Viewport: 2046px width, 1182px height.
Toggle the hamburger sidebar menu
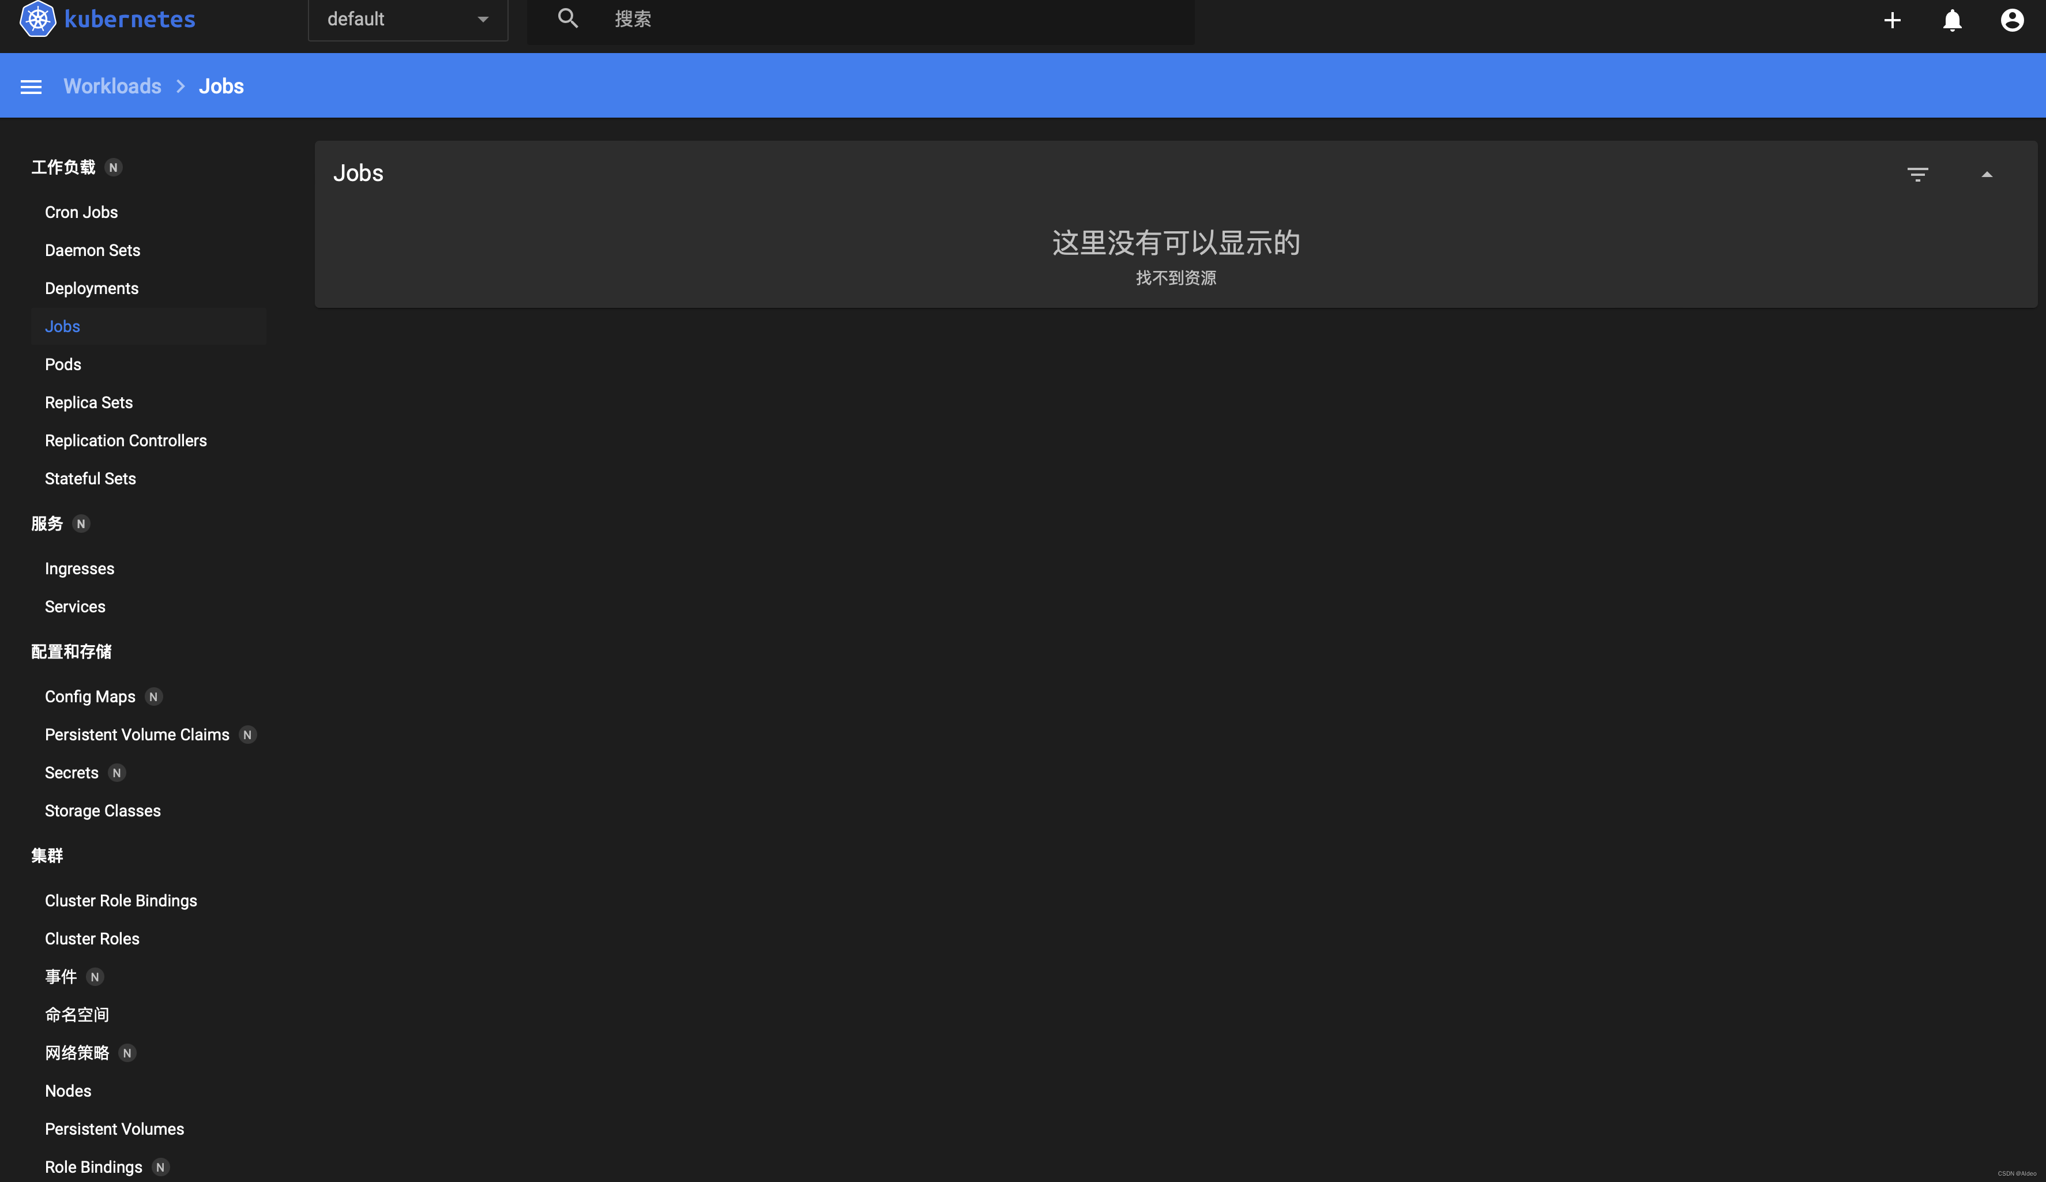tap(31, 86)
